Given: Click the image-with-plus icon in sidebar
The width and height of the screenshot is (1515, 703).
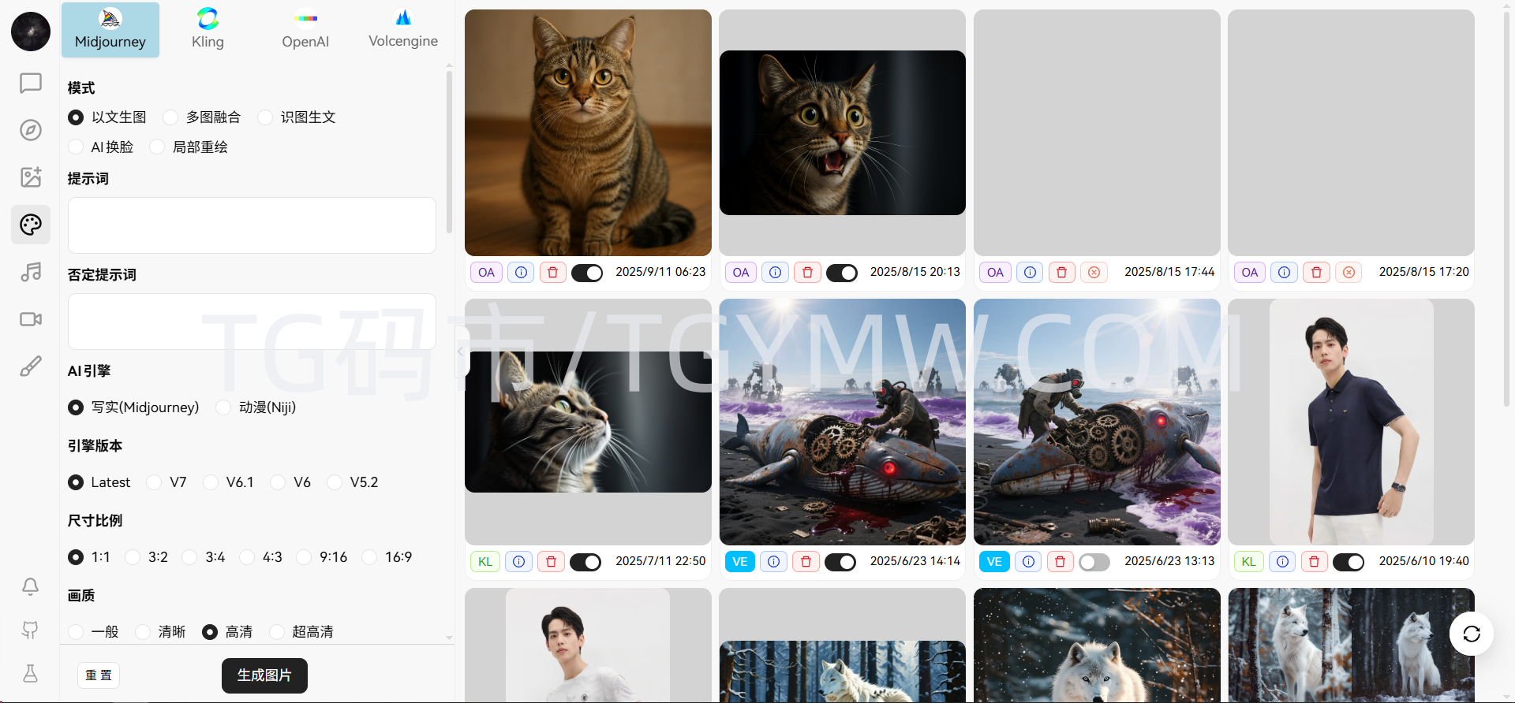Looking at the screenshot, I should 31,177.
